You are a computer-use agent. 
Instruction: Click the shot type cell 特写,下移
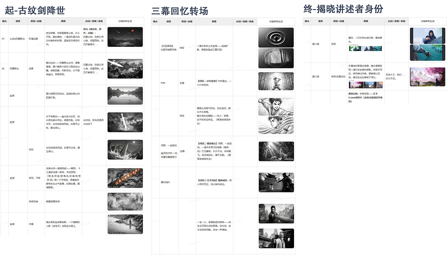tap(34, 178)
